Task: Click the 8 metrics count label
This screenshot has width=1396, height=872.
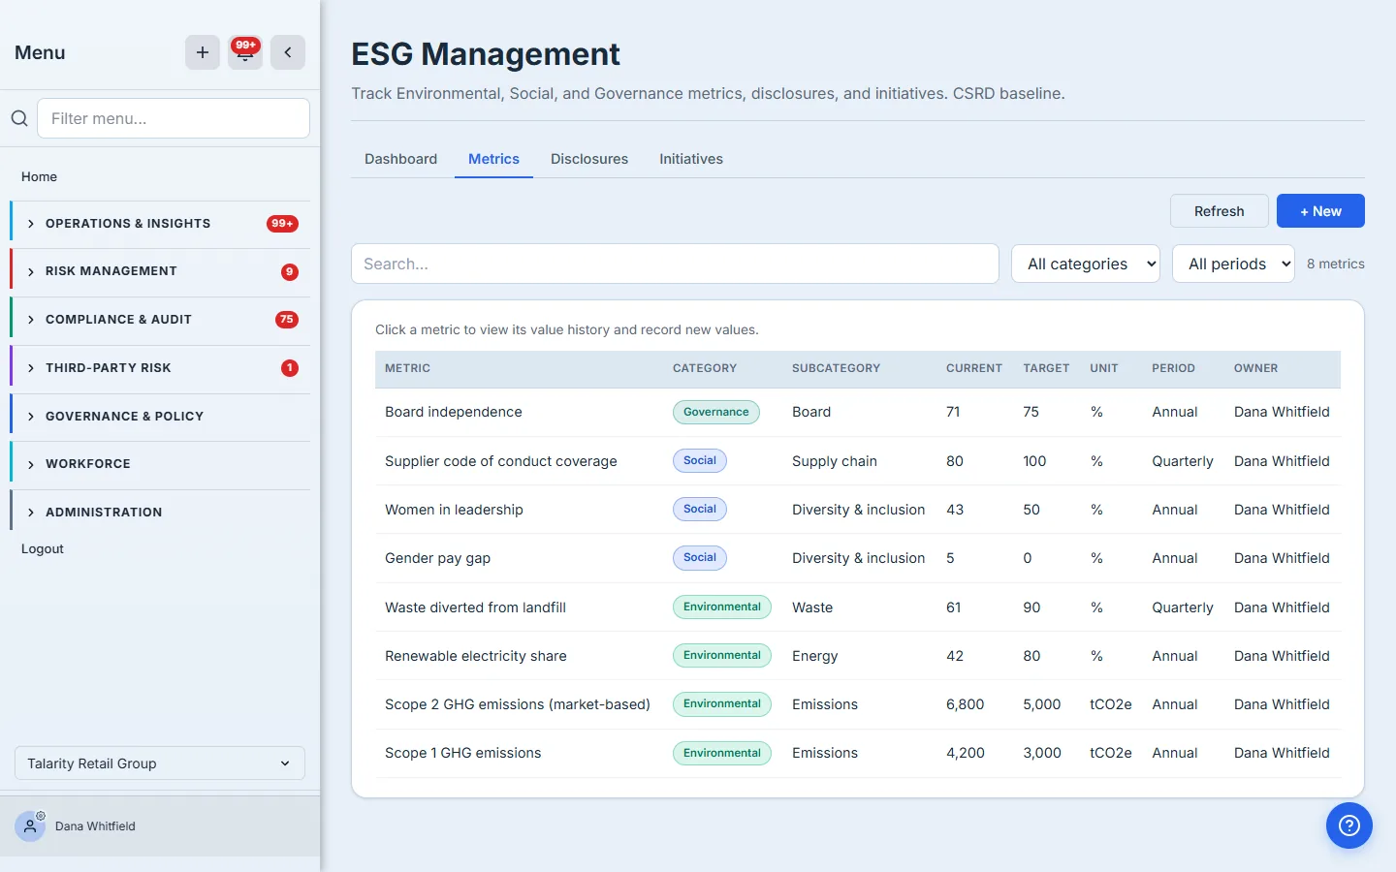Action: coord(1336,264)
